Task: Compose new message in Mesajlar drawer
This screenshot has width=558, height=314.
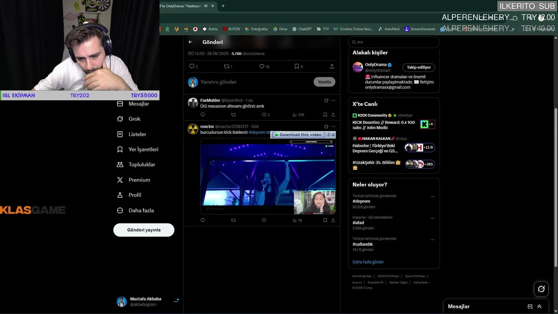Action: click(x=530, y=307)
